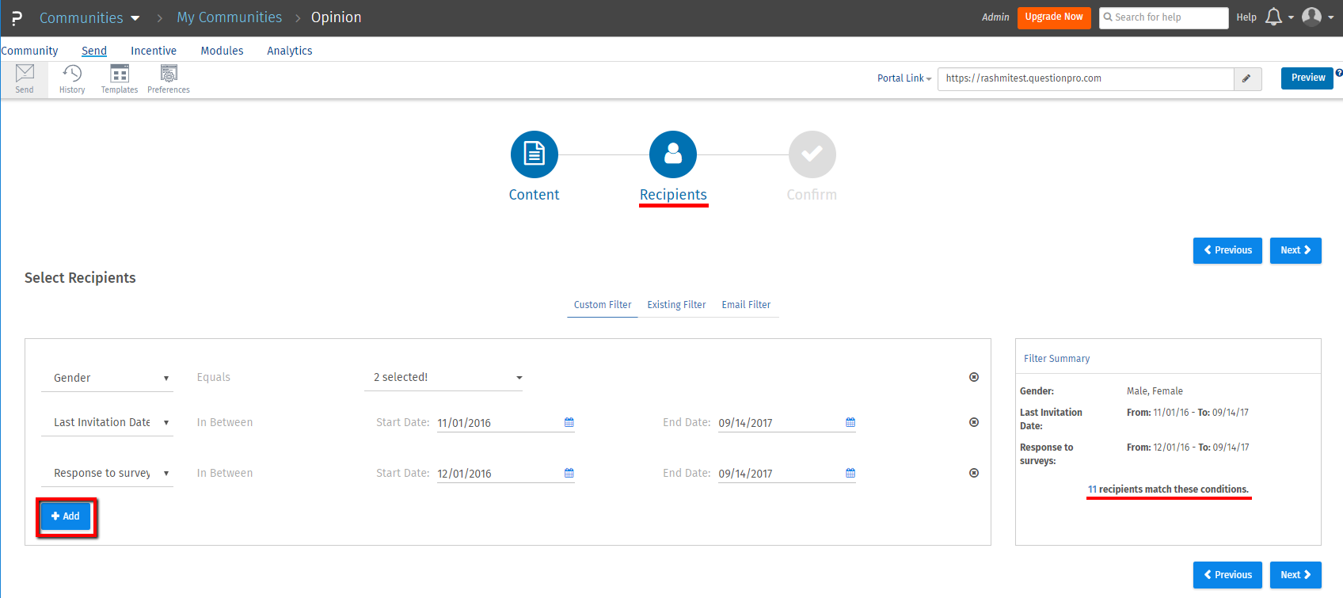Open the '2 selected!' values dropdown

pos(443,378)
